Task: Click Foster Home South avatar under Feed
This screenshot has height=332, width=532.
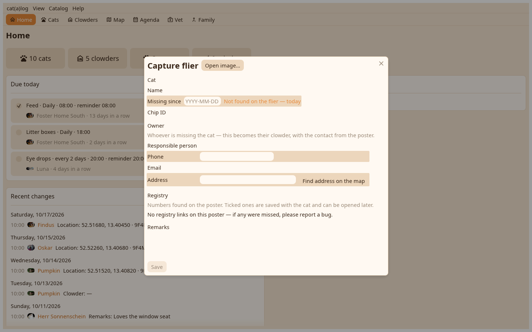Action: pos(30,115)
